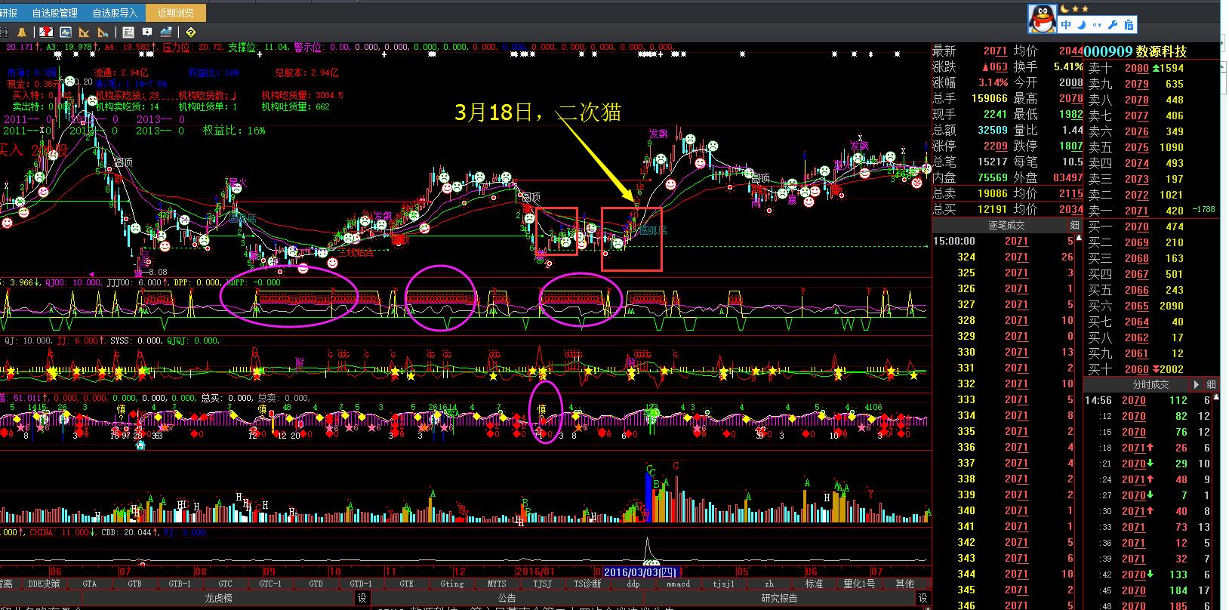Select the GTC indicator tab
1229x610 pixels.
pos(225,584)
